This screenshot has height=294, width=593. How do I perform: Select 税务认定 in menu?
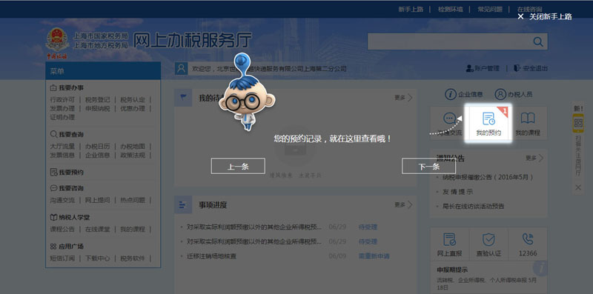(133, 100)
